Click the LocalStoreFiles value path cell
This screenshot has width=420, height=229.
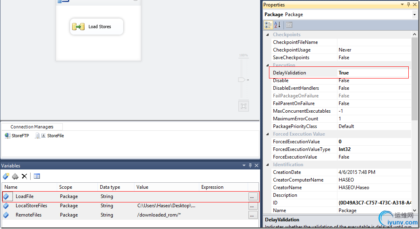tap(166, 206)
